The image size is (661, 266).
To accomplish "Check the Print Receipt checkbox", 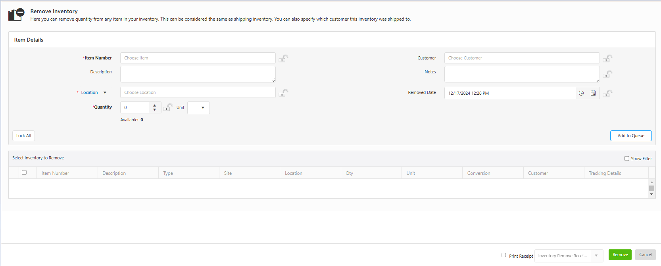I will point(504,255).
